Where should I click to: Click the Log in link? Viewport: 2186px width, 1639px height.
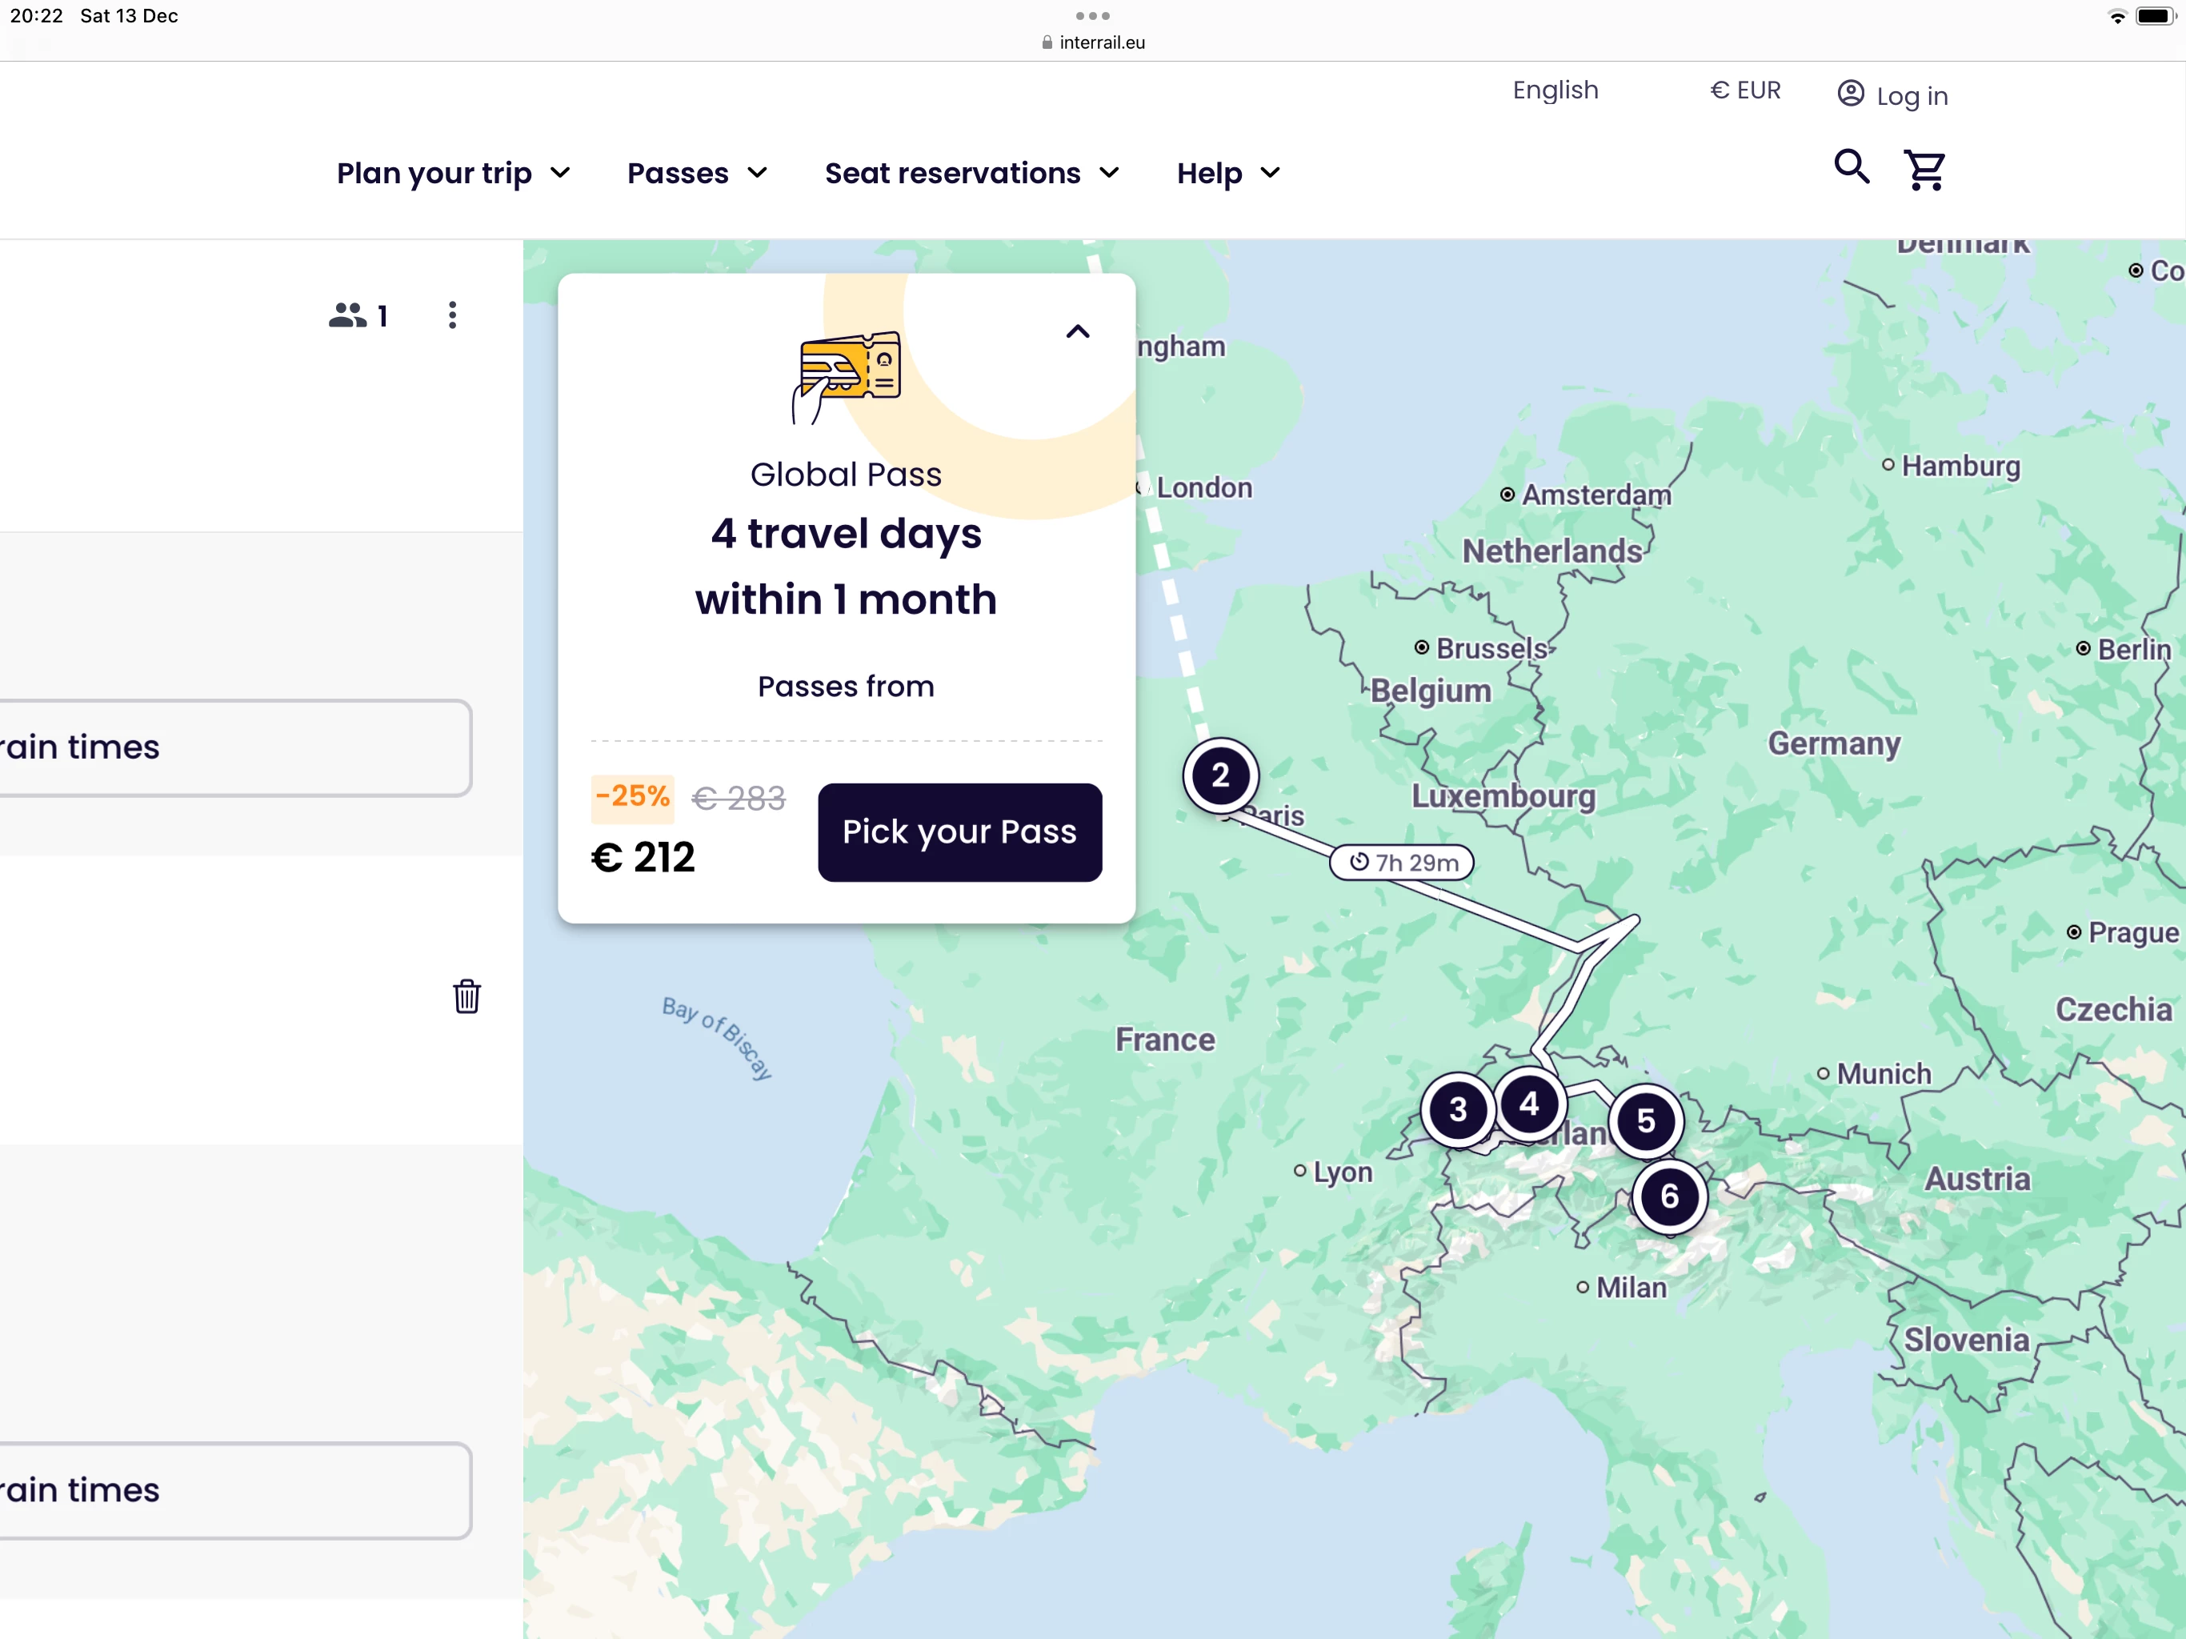click(x=1892, y=96)
